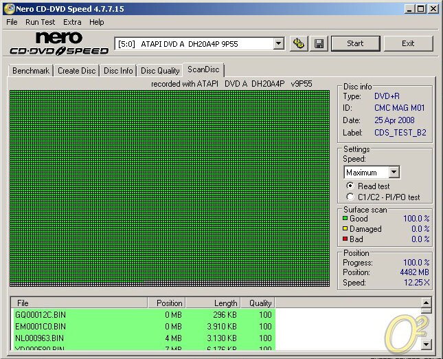Screen dimensions: 443x359
Task: Click the CMC MAG M01 disc ID value
Action: tap(399, 108)
